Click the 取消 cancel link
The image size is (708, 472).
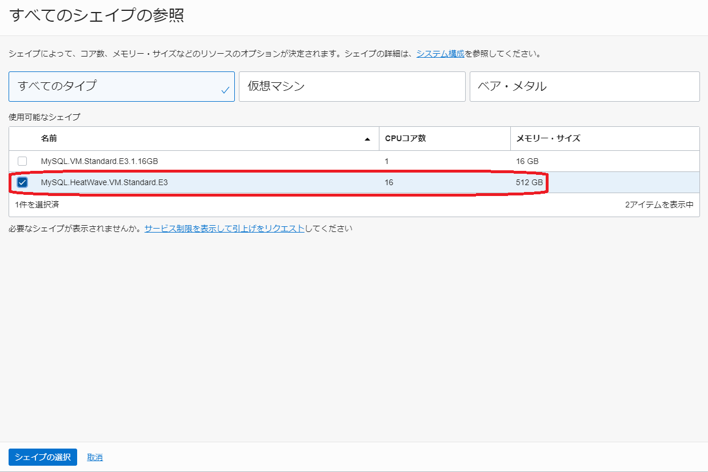tap(95, 457)
